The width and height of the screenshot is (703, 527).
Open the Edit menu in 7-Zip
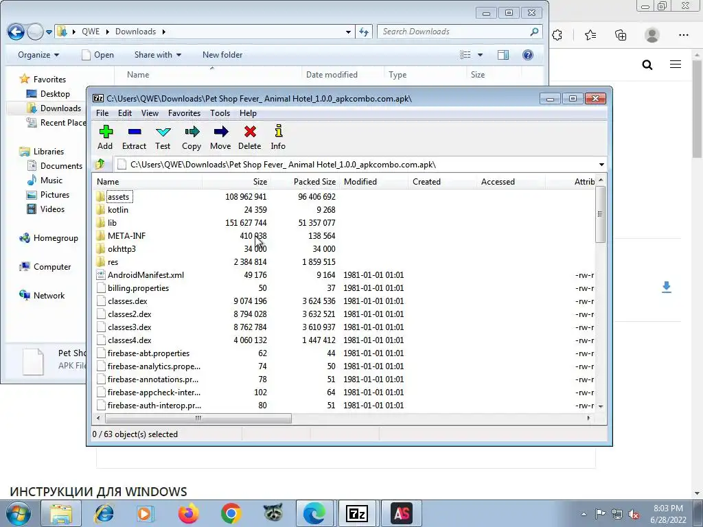tap(125, 113)
